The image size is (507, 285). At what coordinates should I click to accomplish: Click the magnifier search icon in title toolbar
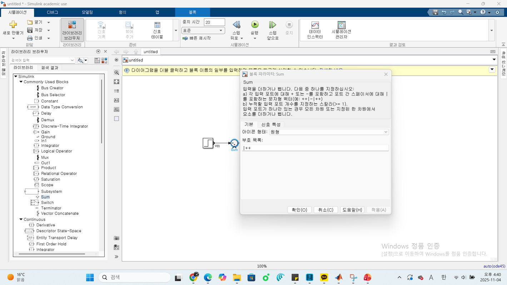pos(461,12)
